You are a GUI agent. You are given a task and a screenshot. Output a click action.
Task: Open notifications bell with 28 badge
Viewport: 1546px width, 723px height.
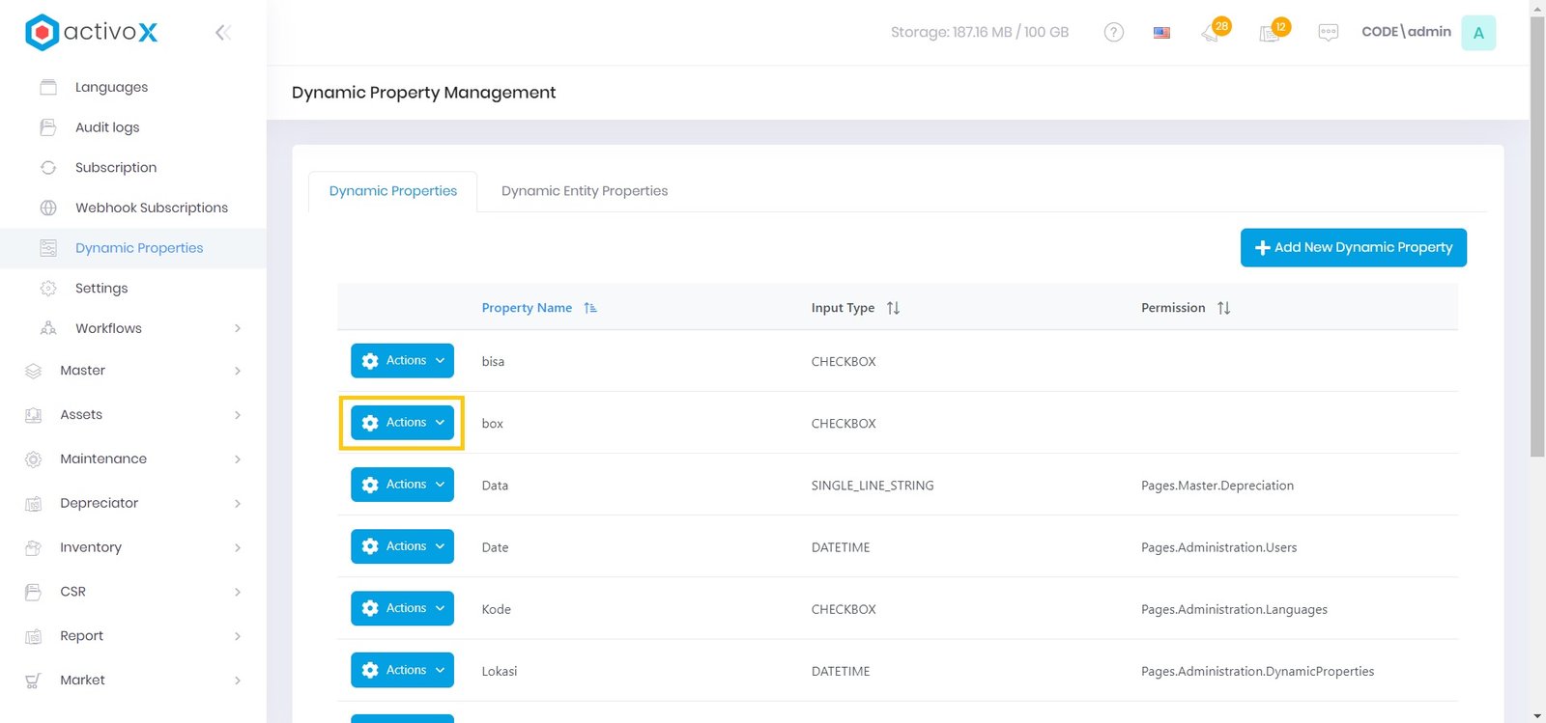(x=1212, y=33)
